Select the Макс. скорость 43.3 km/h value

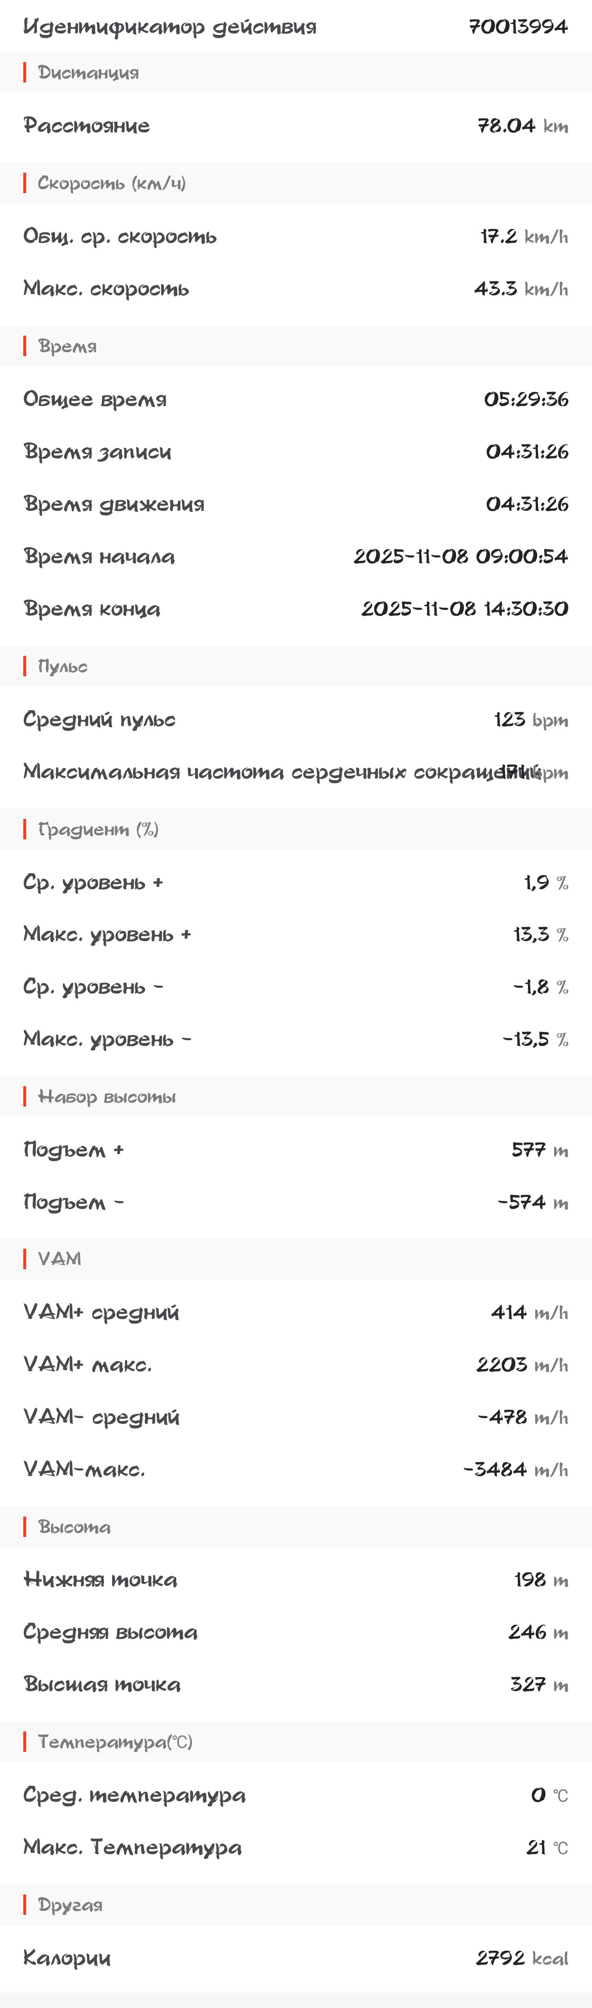(x=521, y=289)
